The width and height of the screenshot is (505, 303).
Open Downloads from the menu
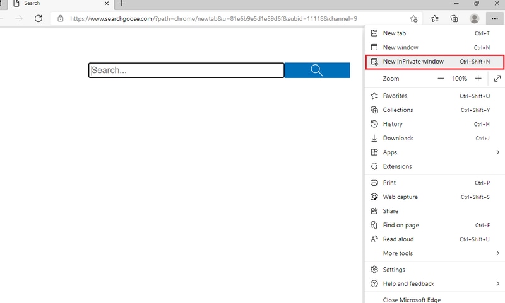434,138
